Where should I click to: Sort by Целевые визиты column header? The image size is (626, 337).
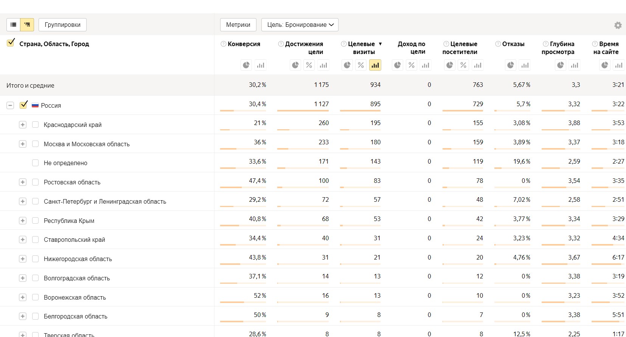(x=361, y=48)
